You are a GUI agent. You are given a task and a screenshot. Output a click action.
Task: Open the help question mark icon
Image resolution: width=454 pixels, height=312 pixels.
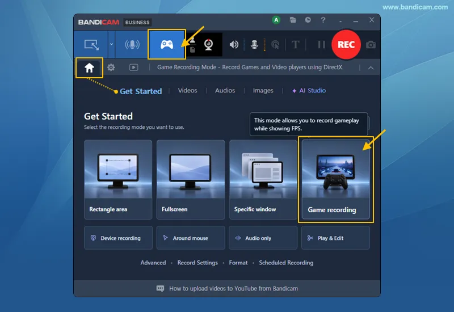tap(323, 20)
